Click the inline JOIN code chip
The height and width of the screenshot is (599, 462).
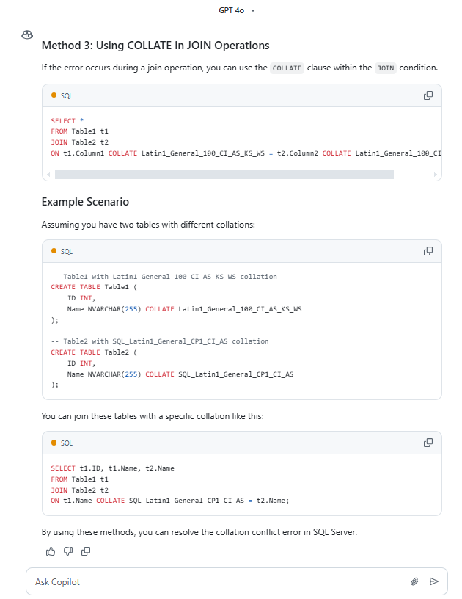pos(385,68)
